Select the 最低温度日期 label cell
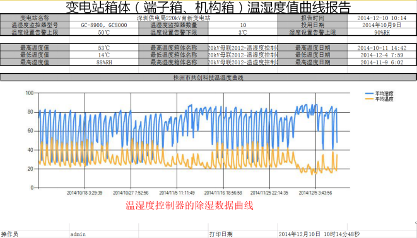This screenshot has height=238, width=417. click(312, 55)
